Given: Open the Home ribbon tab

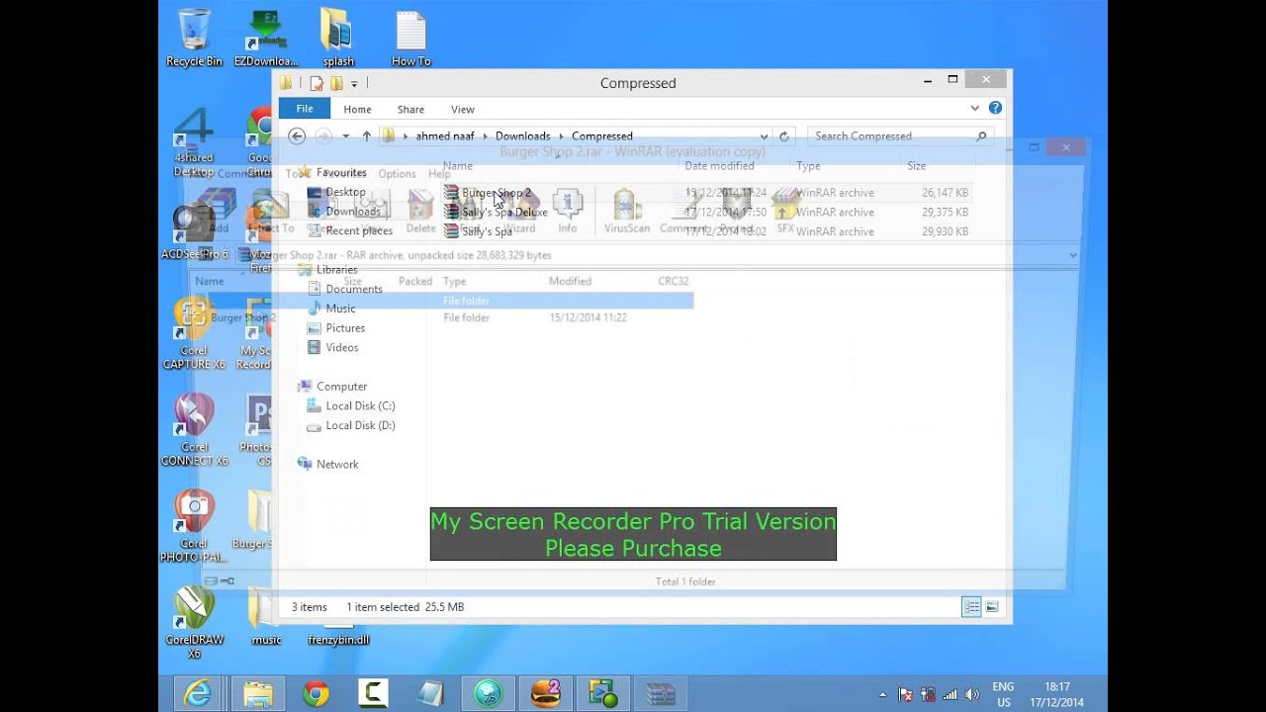Looking at the screenshot, I should [357, 109].
